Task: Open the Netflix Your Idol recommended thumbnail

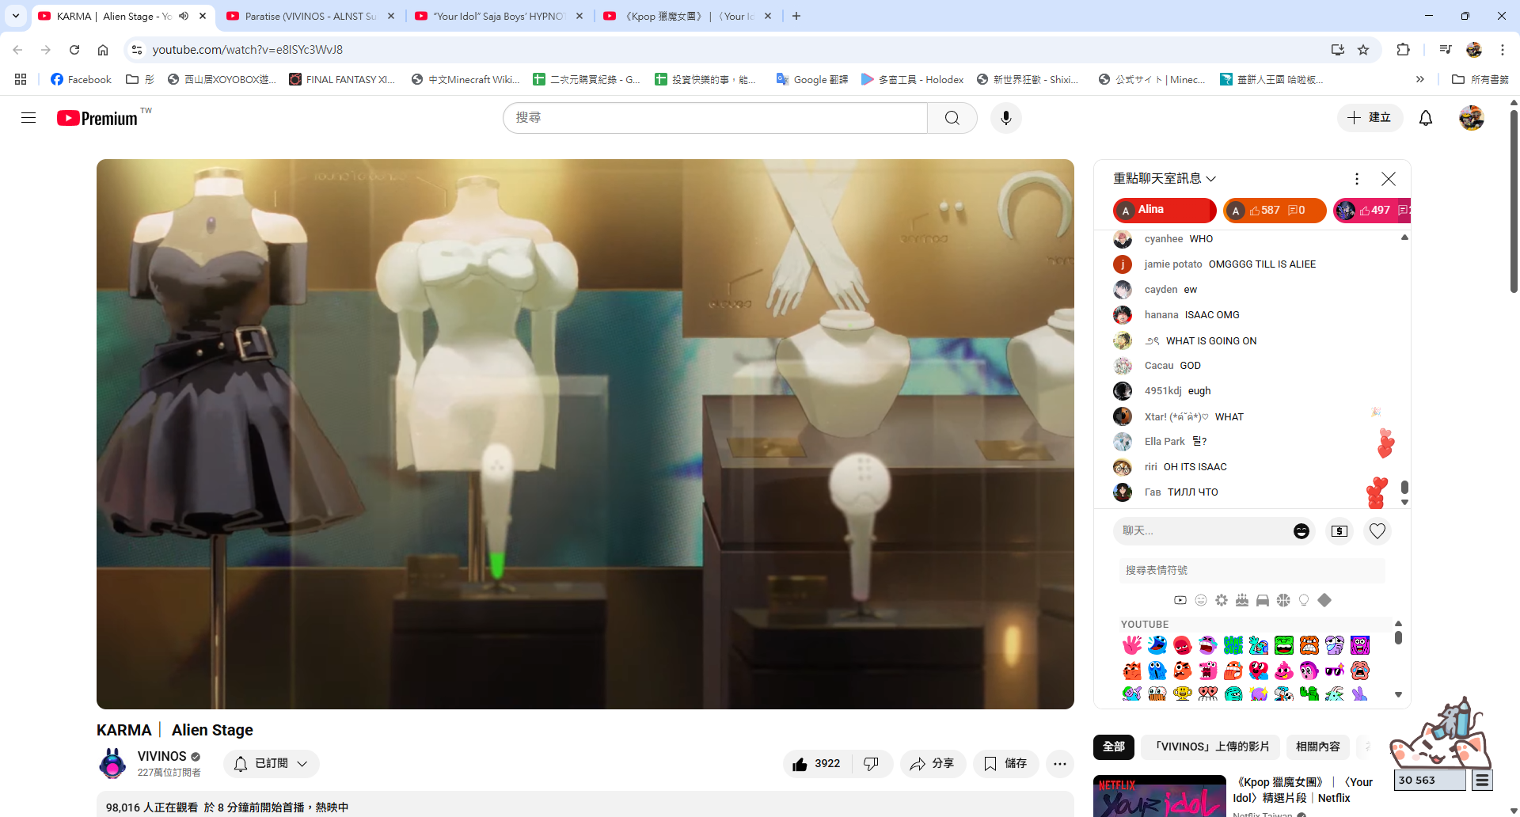Action: coord(1159,796)
